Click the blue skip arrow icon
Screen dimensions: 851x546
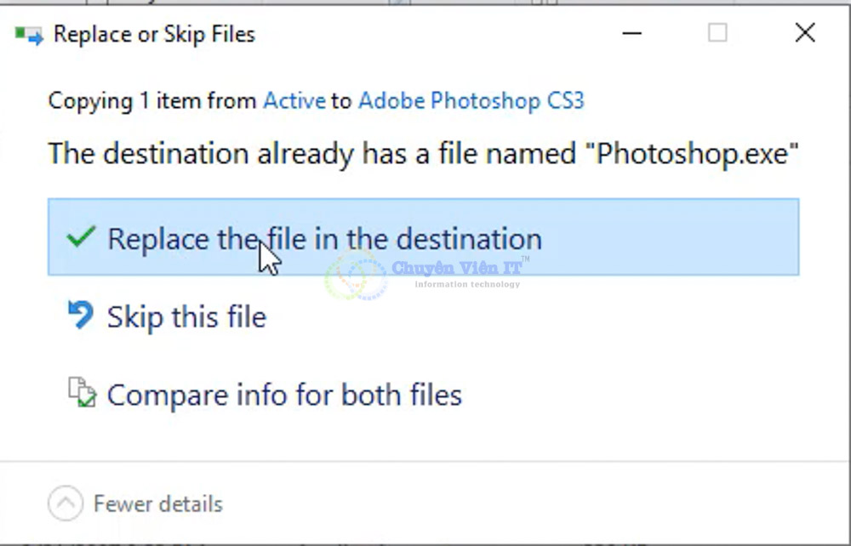[80, 314]
